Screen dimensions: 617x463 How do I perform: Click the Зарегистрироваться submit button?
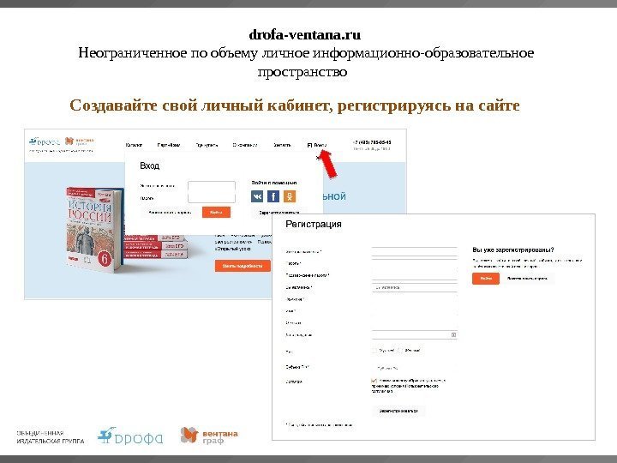tap(398, 411)
